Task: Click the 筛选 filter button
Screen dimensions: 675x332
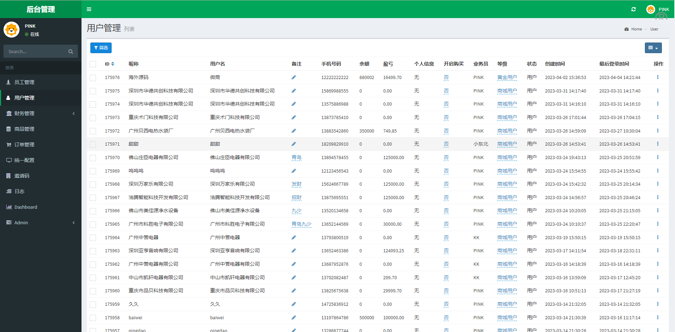Action: (x=101, y=47)
